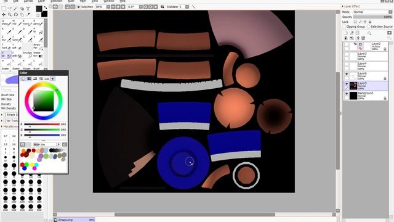Pick the hard eraser preset
Screen dimensions: 394x222
pos(7,46)
